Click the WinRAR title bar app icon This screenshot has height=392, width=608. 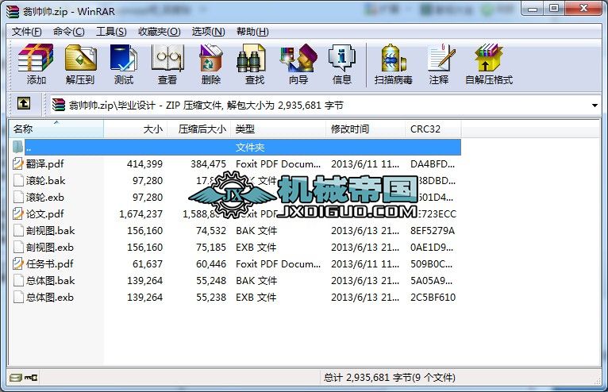(x=13, y=11)
